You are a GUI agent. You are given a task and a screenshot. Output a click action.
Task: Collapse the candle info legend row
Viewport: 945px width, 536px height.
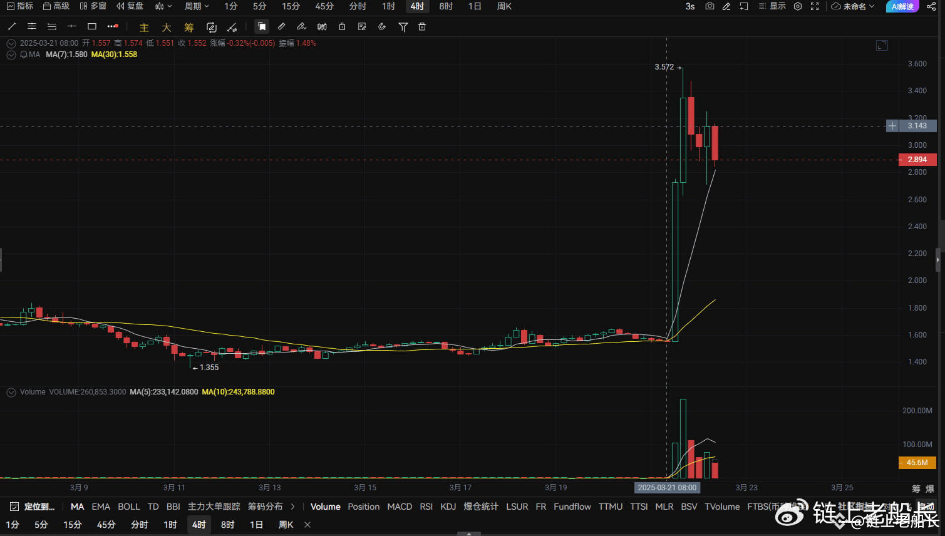point(11,43)
